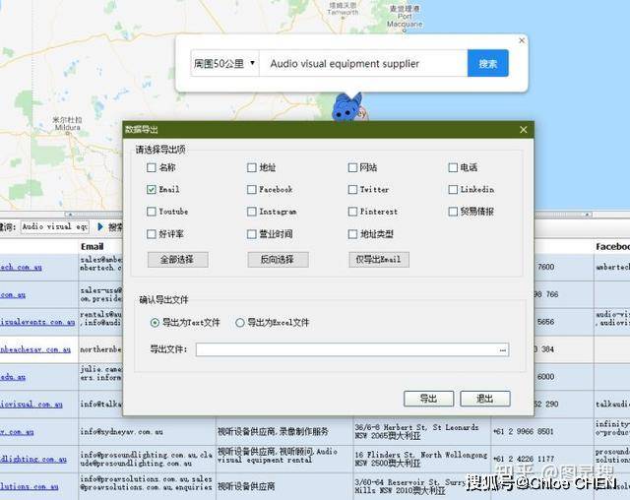This screenshot has height=500, width=630.
Task: Click the Email column header
Action: (x=93, y=246)
